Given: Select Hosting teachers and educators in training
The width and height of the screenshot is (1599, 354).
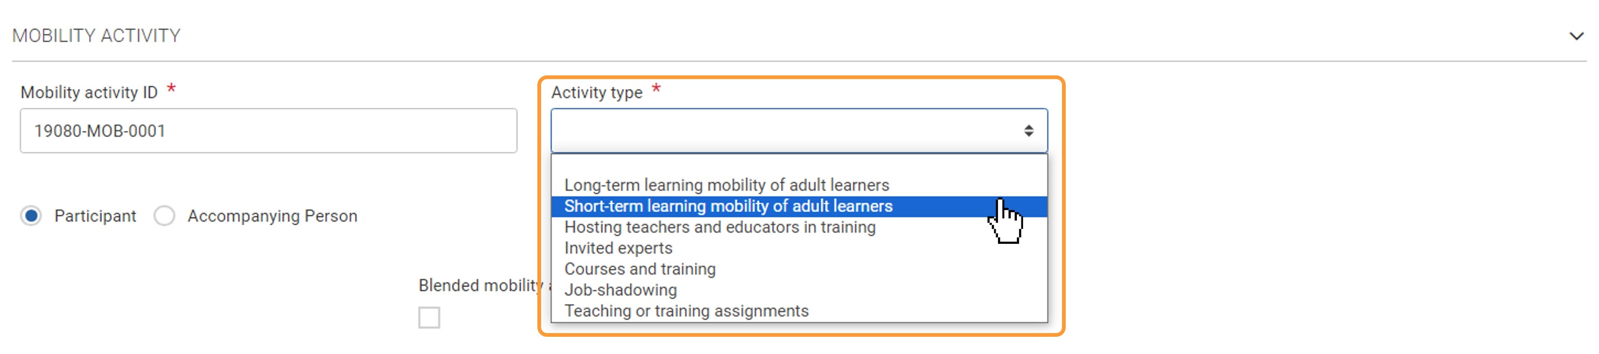Looking at the screenshot, I should click(x=720, y=227).
